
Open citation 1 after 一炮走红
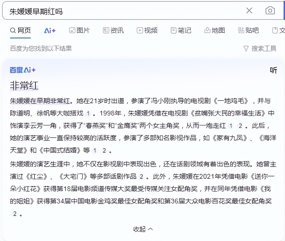[x=231, y=126]
